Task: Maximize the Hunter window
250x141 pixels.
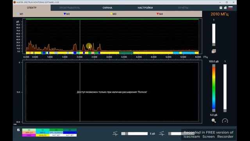Action: [227, 2]
